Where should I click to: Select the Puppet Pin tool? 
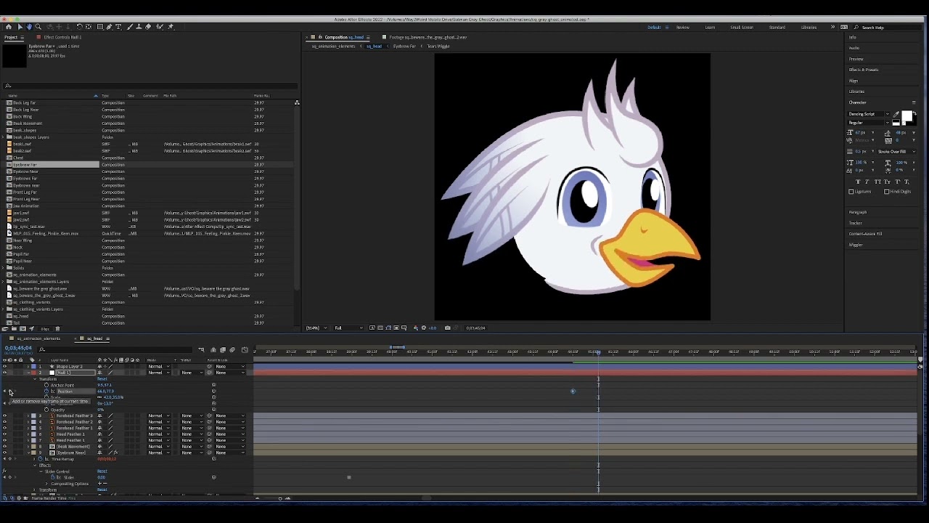171,27
